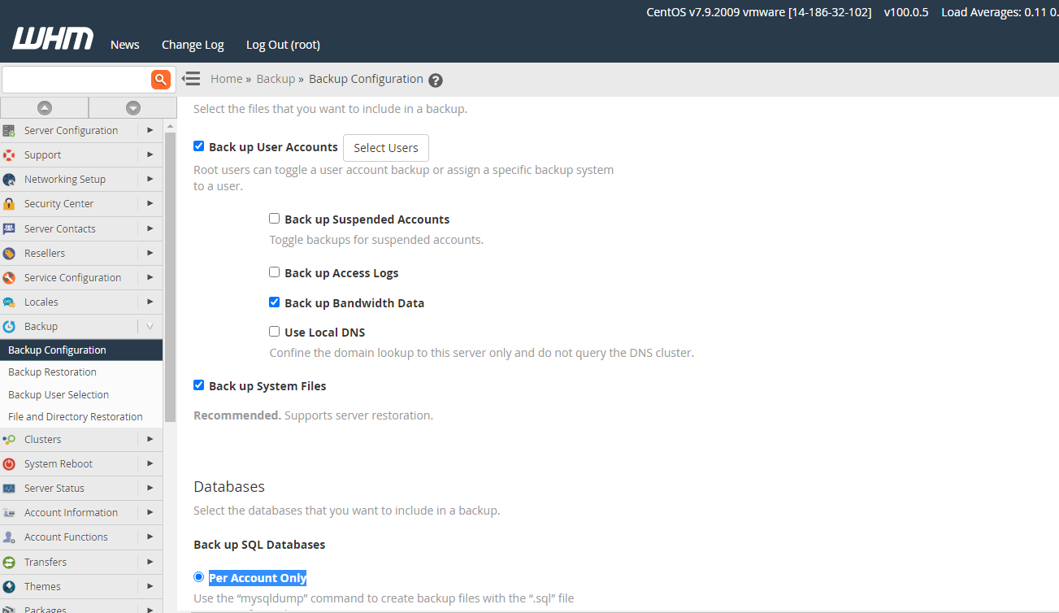The height and width of the screenshot is (613, 1059).
Task: Click the Log Out (root) link
Action: coord(283,45)
